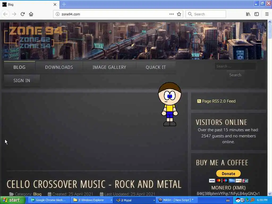Click the RSS feed icon
The image size is (272, 204).
(x=199, y=101)
